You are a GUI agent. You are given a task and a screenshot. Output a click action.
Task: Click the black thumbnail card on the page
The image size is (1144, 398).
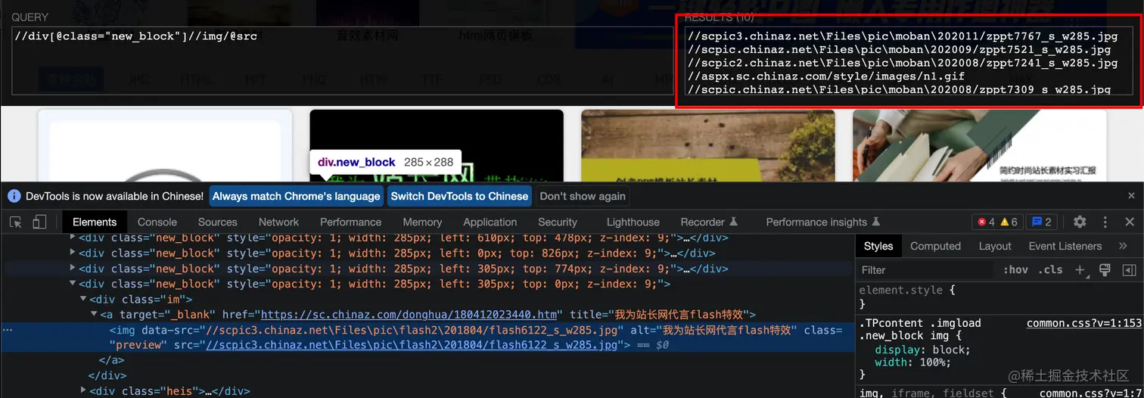pos(437,145)
